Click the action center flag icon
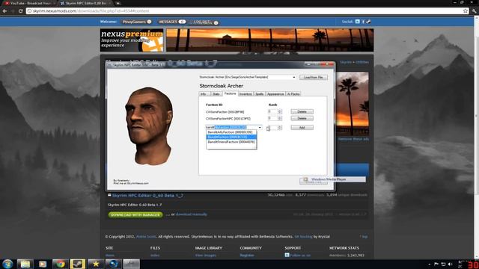479x269 pixels. (436, 265)
